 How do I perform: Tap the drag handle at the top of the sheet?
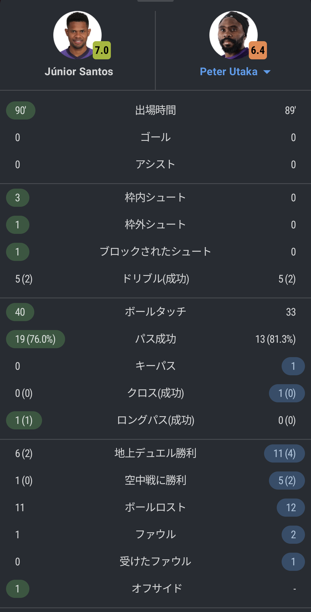[155, 1]
